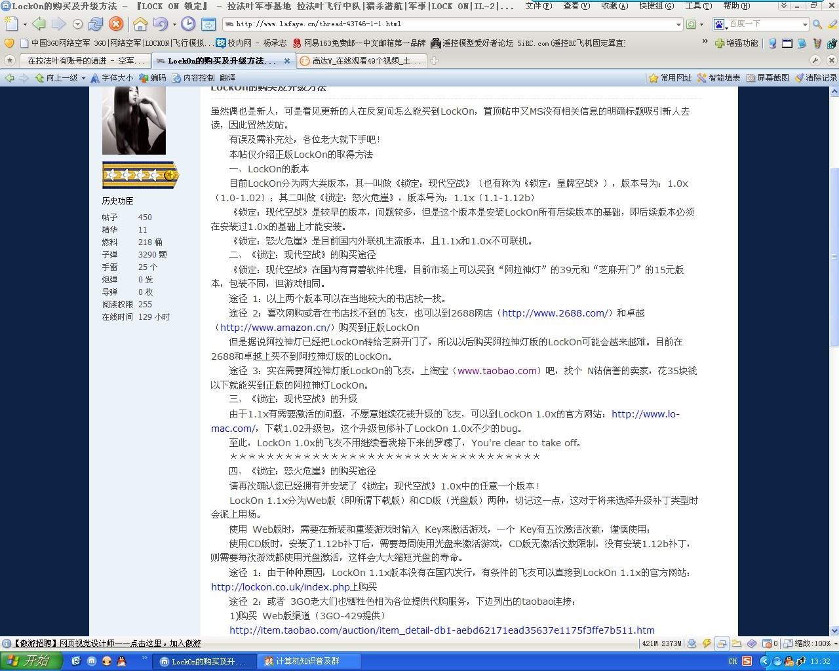Click 清除记录 clear records button
The image size is (839, 671).
click(x=816, y=77)
